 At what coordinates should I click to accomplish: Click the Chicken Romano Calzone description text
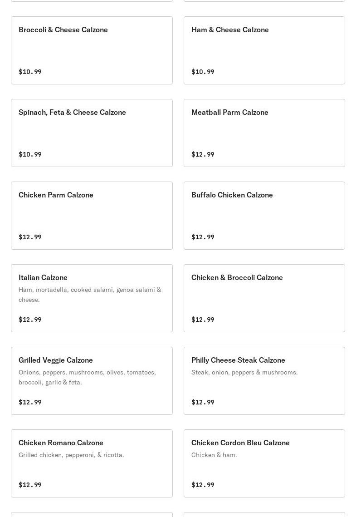tap(71, 455)
